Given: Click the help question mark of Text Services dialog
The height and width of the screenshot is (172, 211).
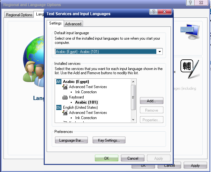Looking at the screenshot, I should [x=153, y=12].
